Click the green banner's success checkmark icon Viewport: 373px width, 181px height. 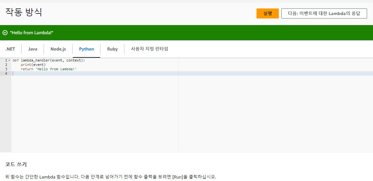point(5,33)
